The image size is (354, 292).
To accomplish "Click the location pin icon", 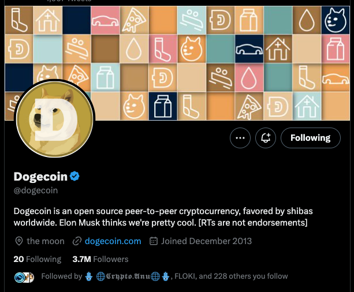I will click(x=18, y=241).
